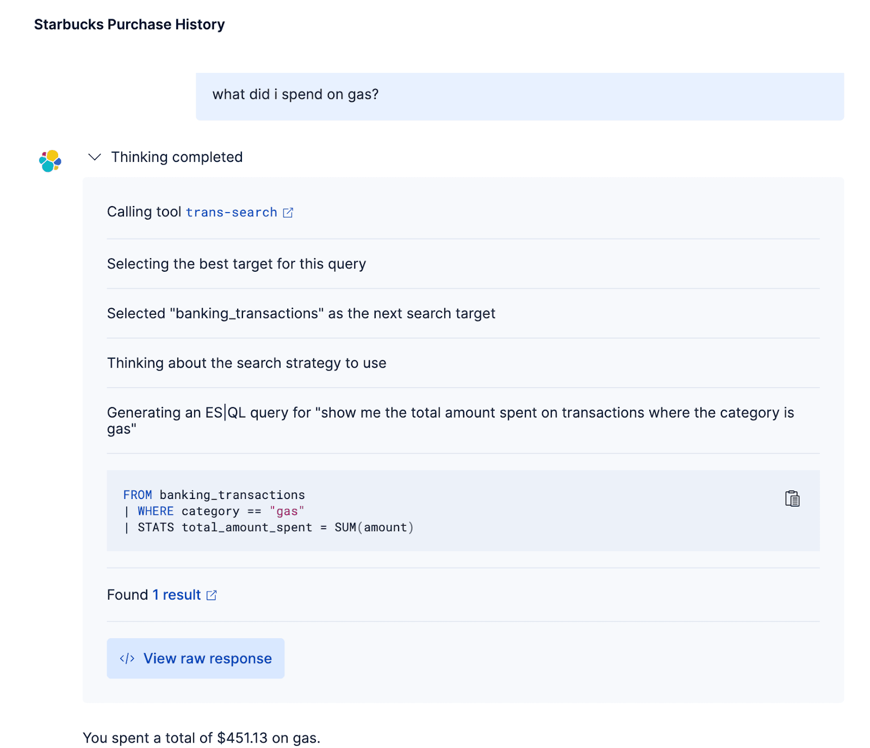The width and height of the screenshot is (870, 748).
Task: Select the banking_transactions target step row
Action: pyautogui.click(x=301, y=313)
